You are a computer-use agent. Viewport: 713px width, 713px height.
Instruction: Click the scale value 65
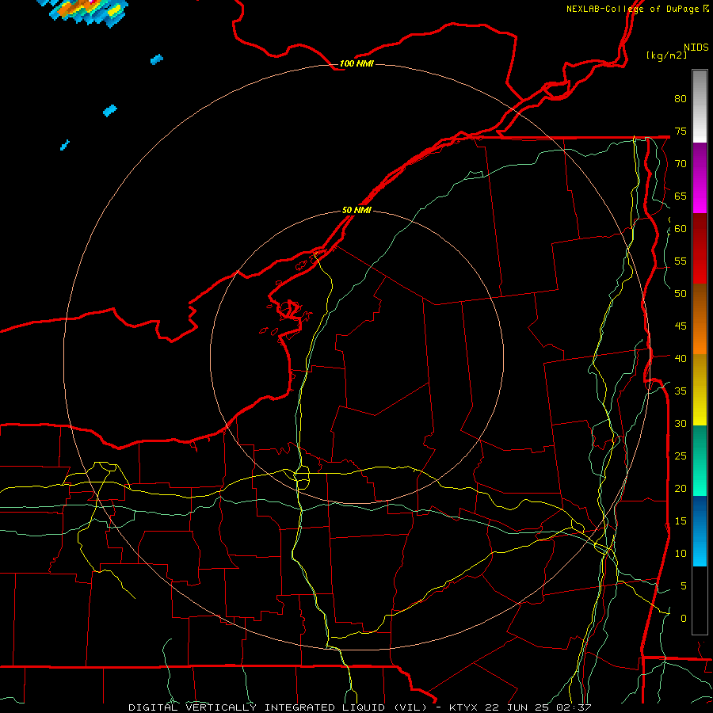pyautogui.click(x=681, y=196)
